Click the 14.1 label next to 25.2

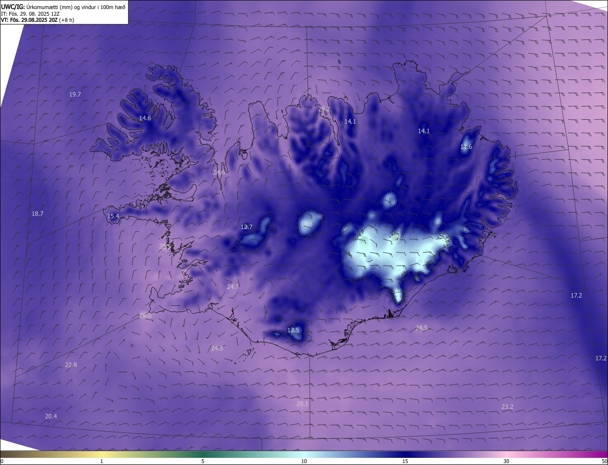click(x=350, y=122)
